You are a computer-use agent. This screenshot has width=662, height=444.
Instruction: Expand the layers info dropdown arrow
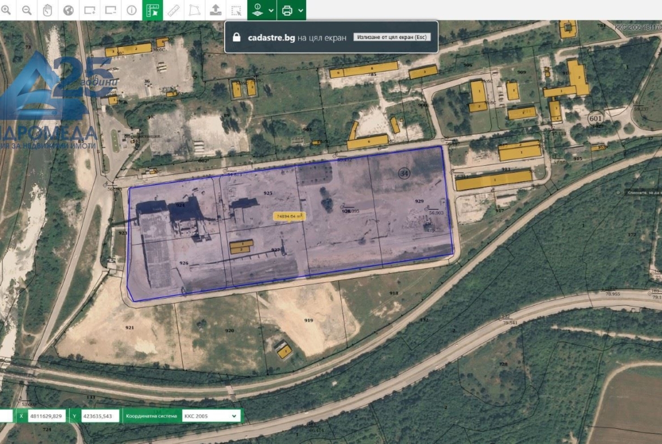[271, 10]
